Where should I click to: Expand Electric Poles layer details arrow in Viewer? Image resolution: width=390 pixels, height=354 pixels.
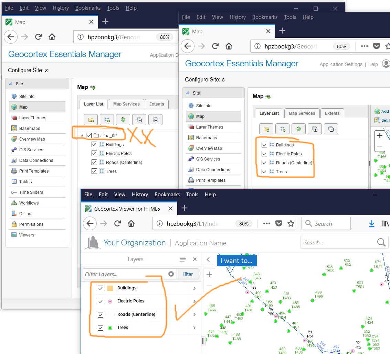pos(194,301)
